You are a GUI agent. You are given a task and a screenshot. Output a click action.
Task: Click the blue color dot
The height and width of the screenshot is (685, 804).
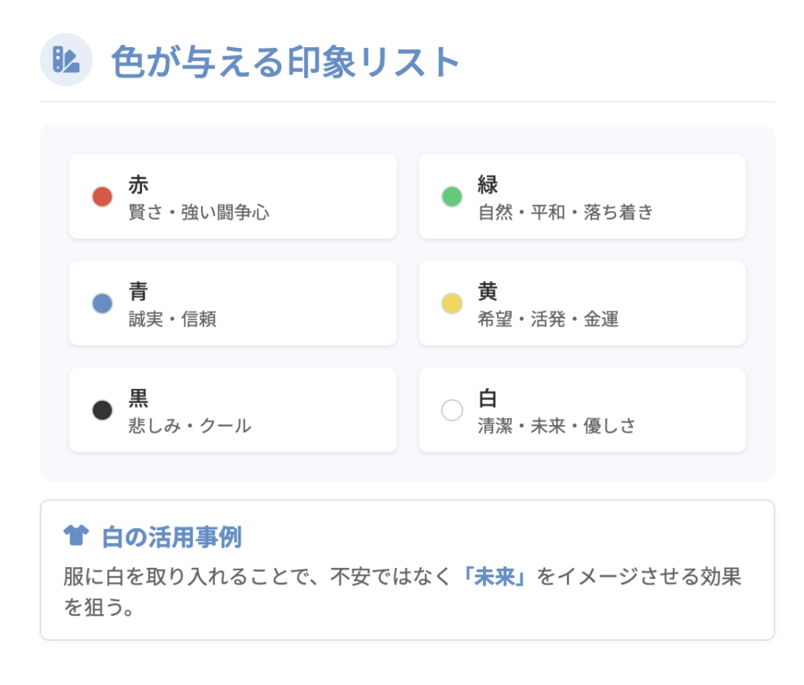(x=102, y=303)
